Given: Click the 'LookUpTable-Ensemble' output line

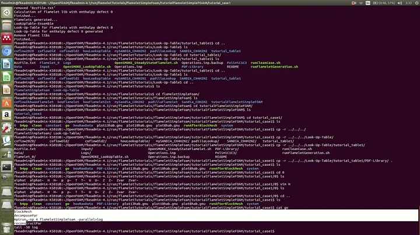Looking at the screenshot, I should tap(34, 23).
